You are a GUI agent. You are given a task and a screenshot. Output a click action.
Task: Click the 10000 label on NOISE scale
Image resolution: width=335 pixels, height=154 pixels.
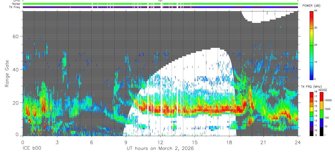coord(329,100)
